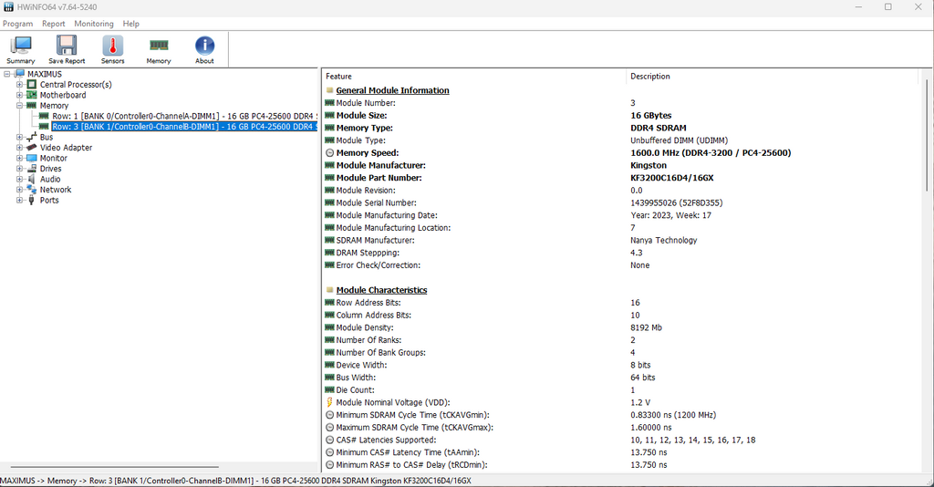934x487 pixels.
Task: Select the Video Adapter tree label
Action: click(66, 147)
